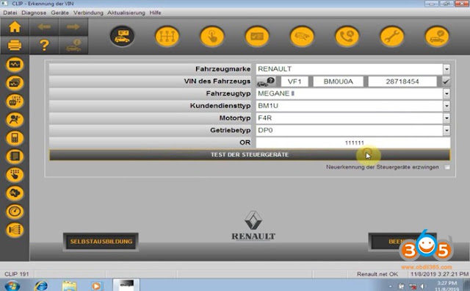Click the OR field showing 111111

pos(353,143)
